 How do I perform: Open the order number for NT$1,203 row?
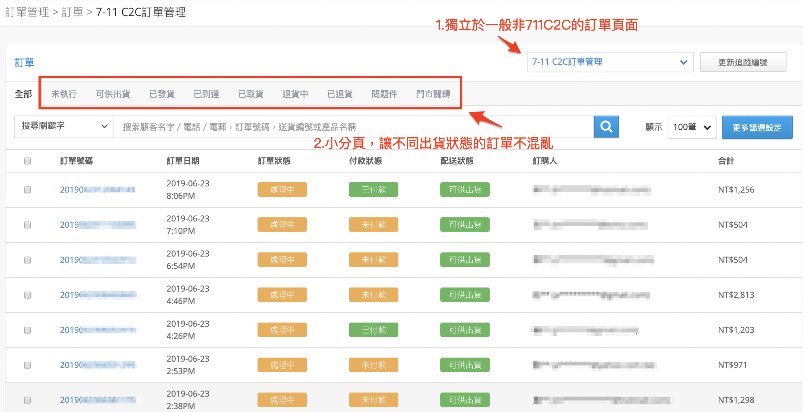coord(98,330)
